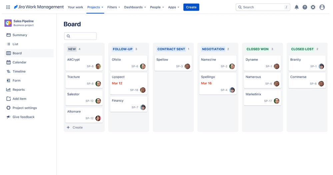Click the plus icon beside Create in NEW column
Image resolution: width=333 pixels, height=175 pixels.
pos(68,127)
